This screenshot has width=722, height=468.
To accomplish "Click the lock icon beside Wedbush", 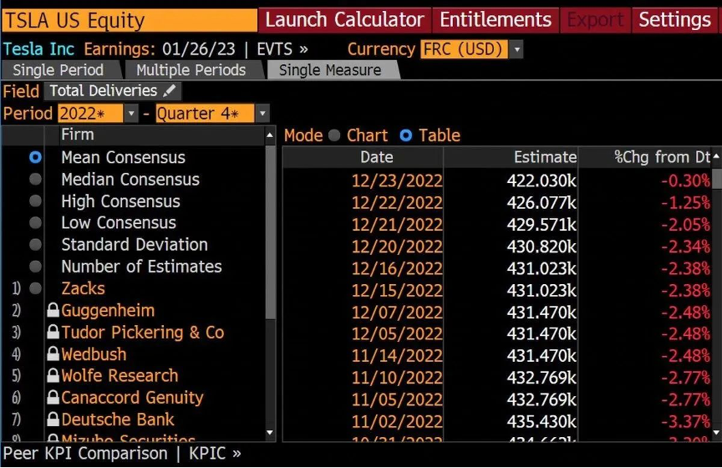I will pos(53,354).
